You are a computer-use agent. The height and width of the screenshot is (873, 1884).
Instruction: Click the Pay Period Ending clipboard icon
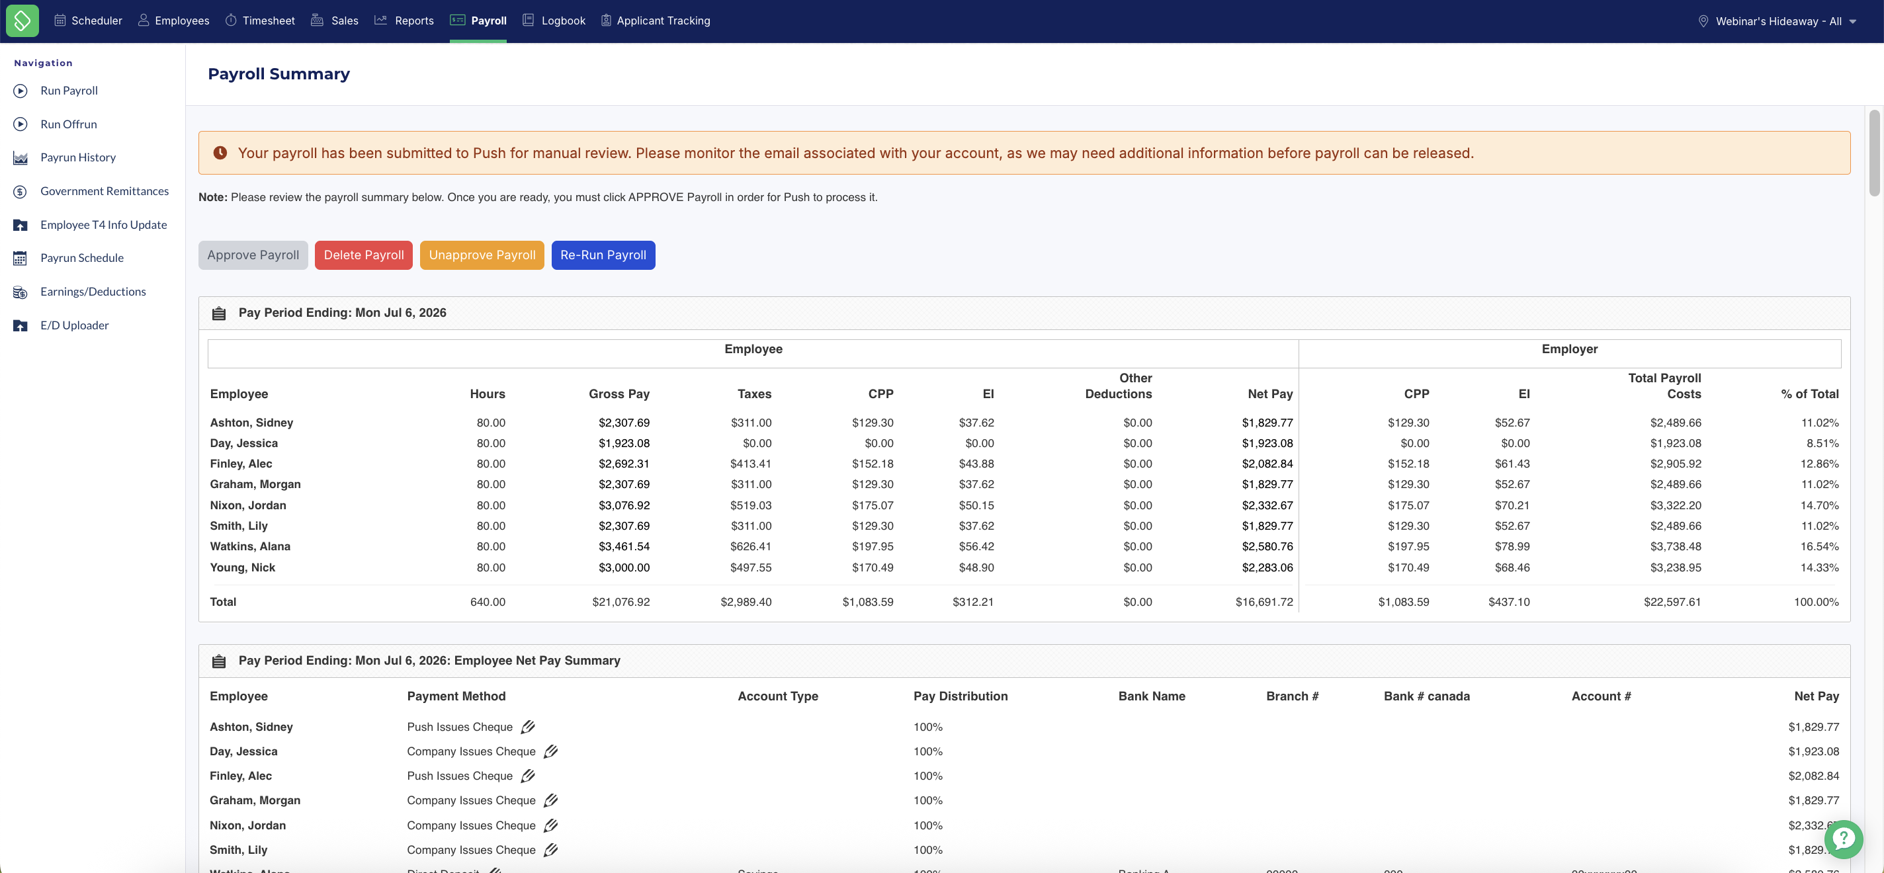(219, 313)
